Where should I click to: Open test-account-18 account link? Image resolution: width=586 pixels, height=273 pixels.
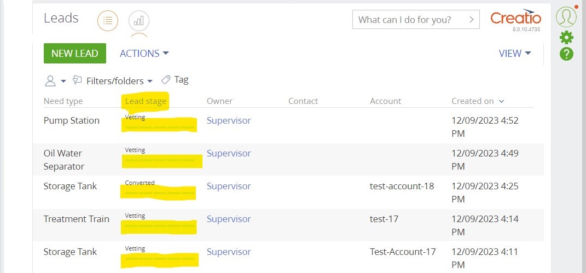(402, 186)
